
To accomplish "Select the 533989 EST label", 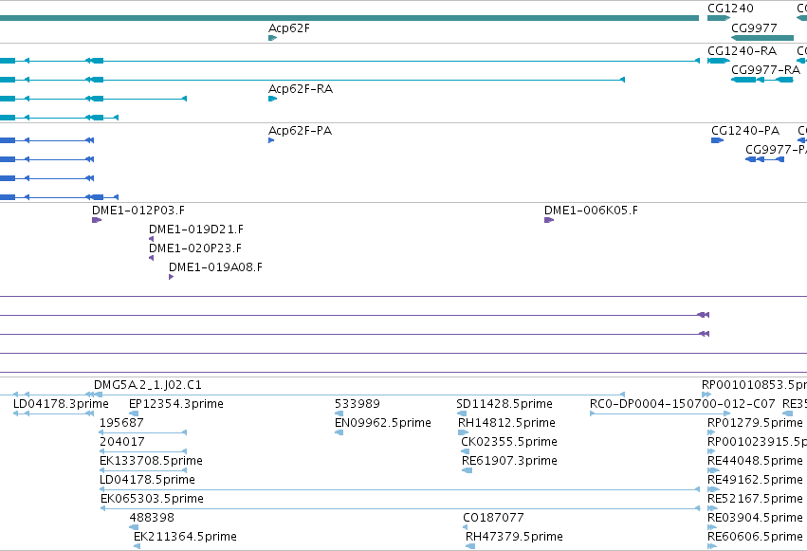I will click(358, 404).
